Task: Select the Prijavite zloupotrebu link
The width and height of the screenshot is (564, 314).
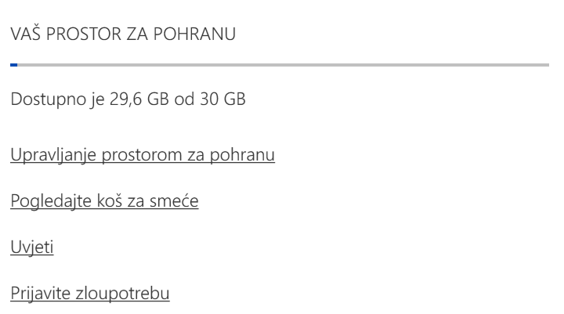Action: pos(90,294)
